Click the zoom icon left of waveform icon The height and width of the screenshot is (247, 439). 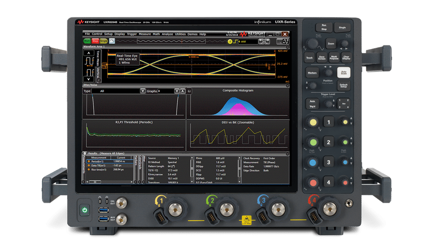pyautogui.click(x=279, y=41)
